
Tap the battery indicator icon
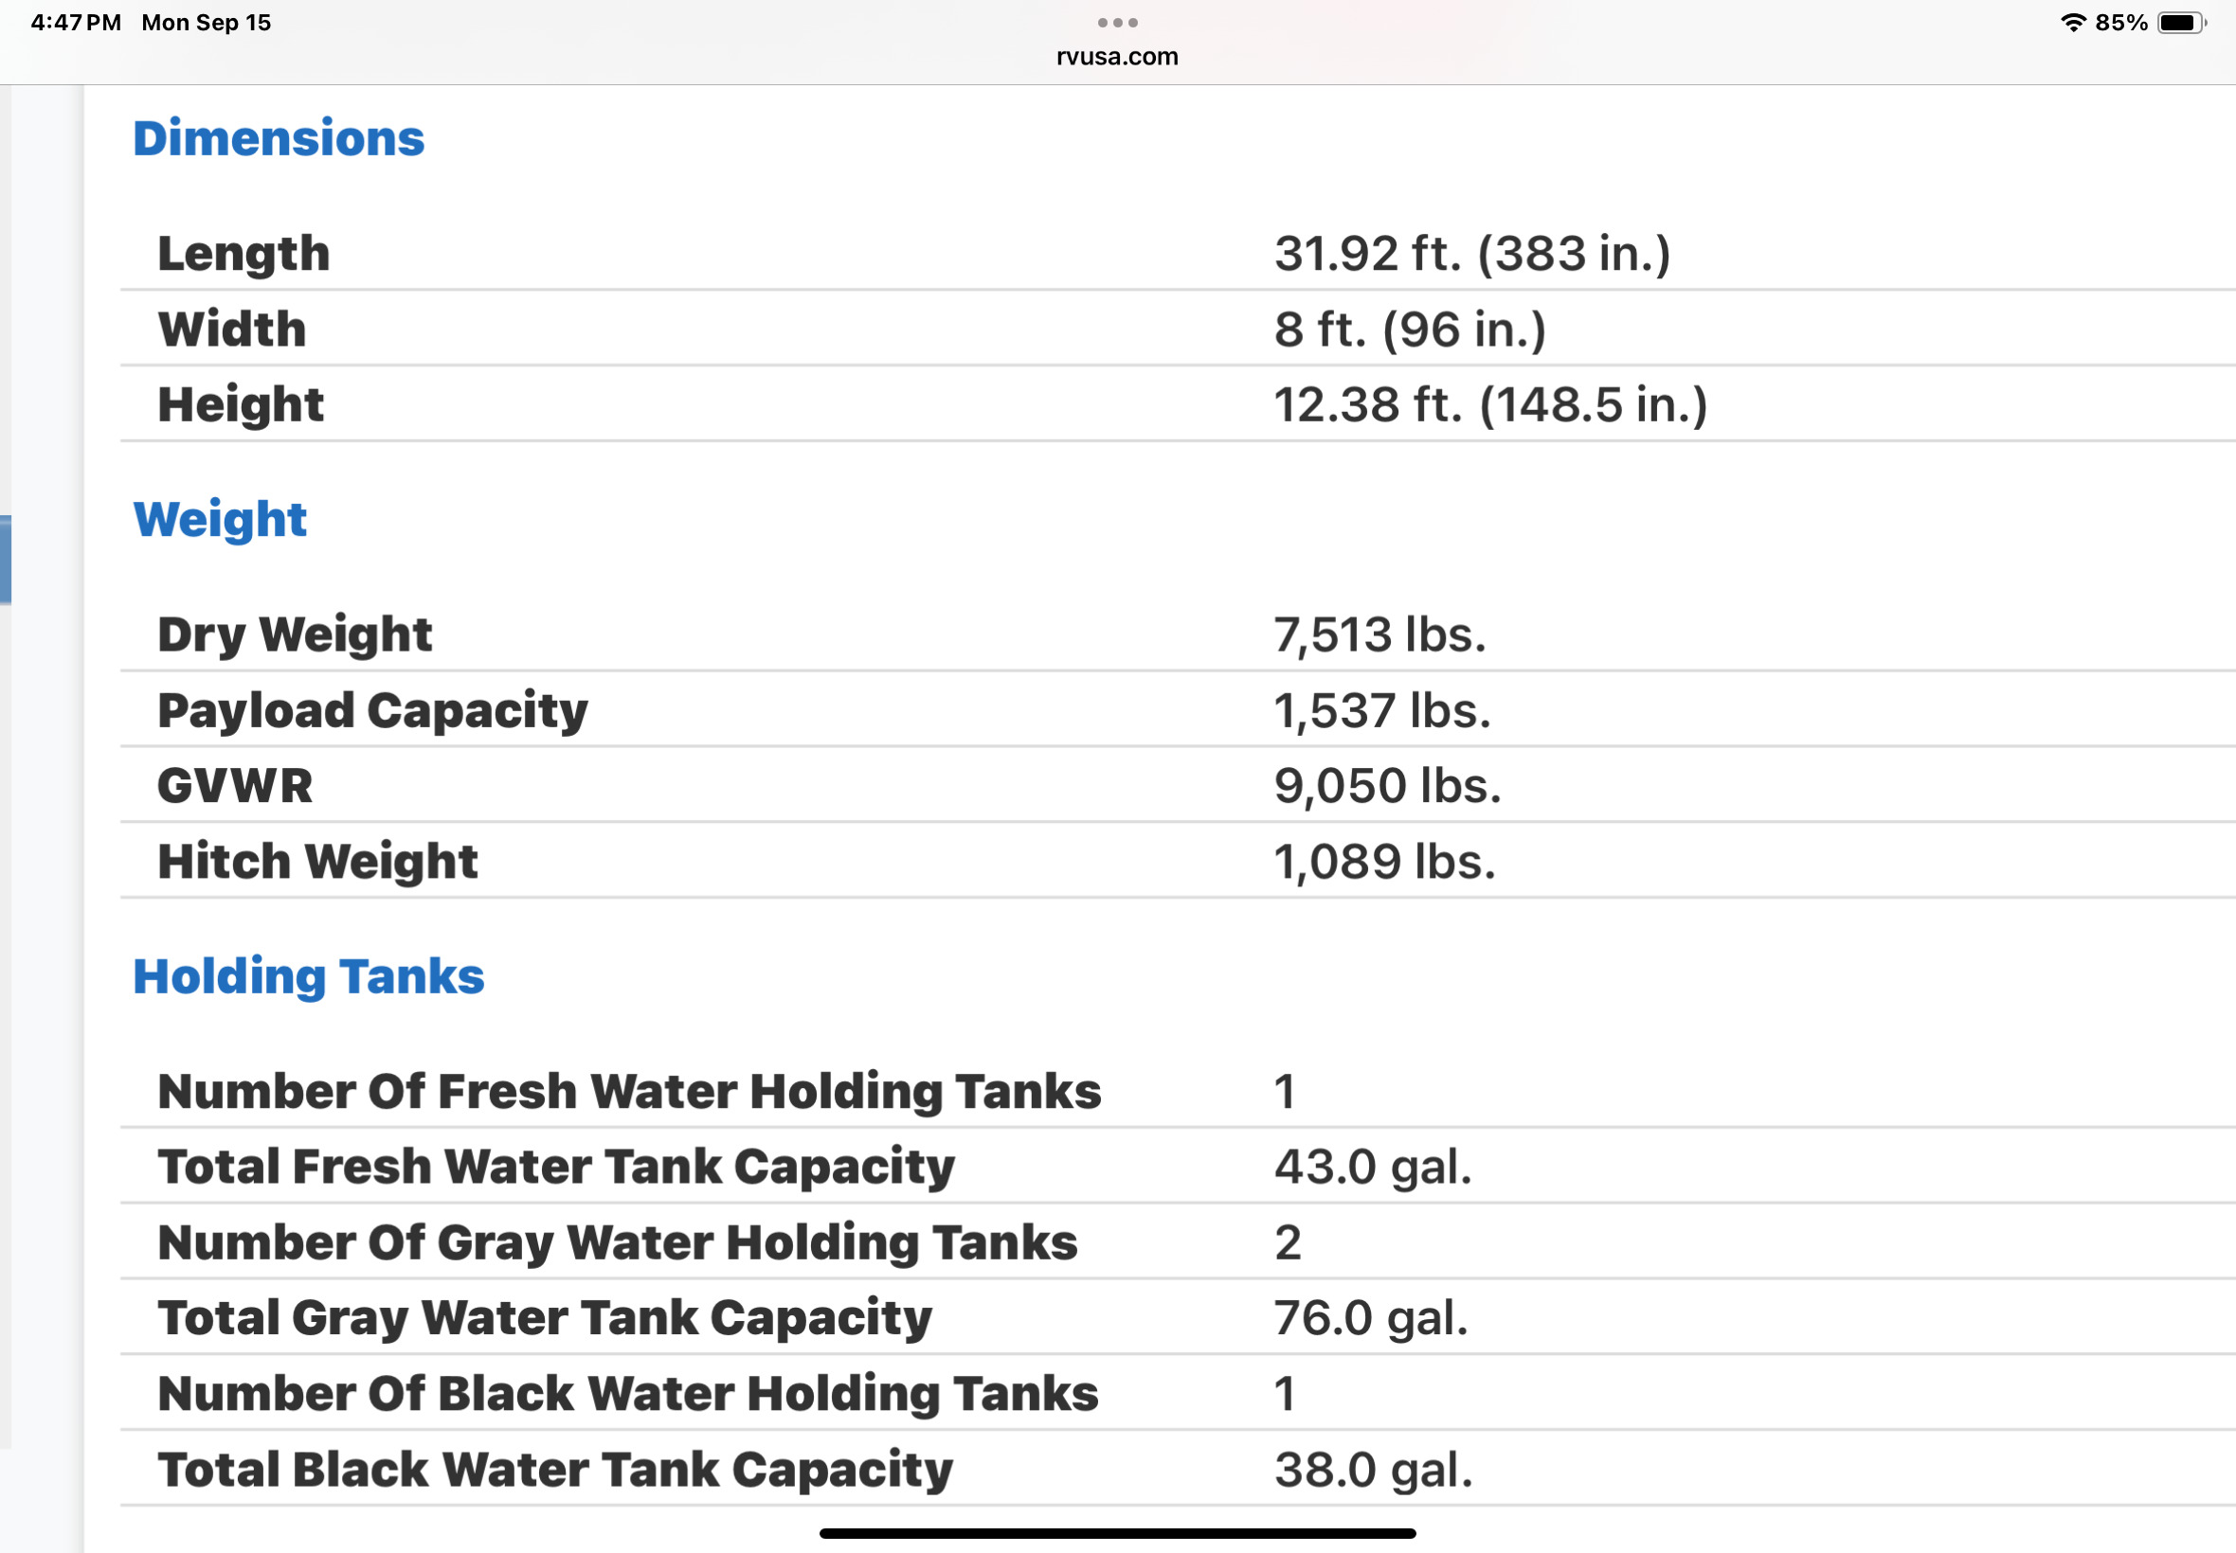coord(2181,23)
